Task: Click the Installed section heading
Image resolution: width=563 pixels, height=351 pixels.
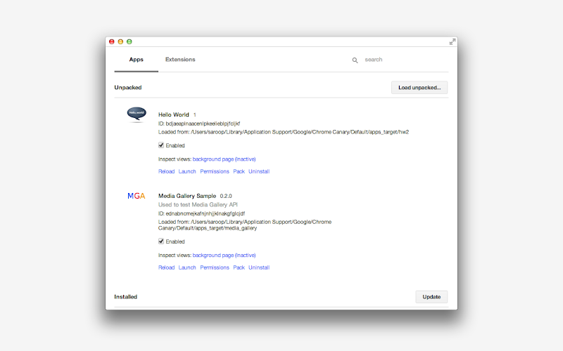Action: [x=126, y=296]
